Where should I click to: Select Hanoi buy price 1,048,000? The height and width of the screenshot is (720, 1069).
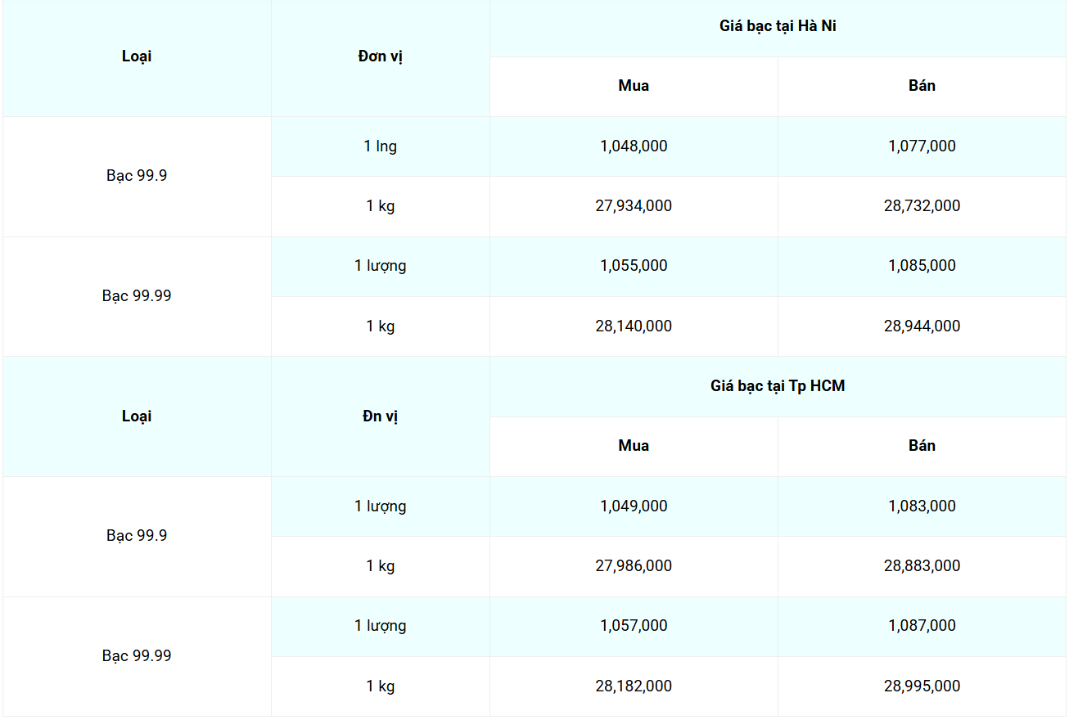(x=634, y=146)
